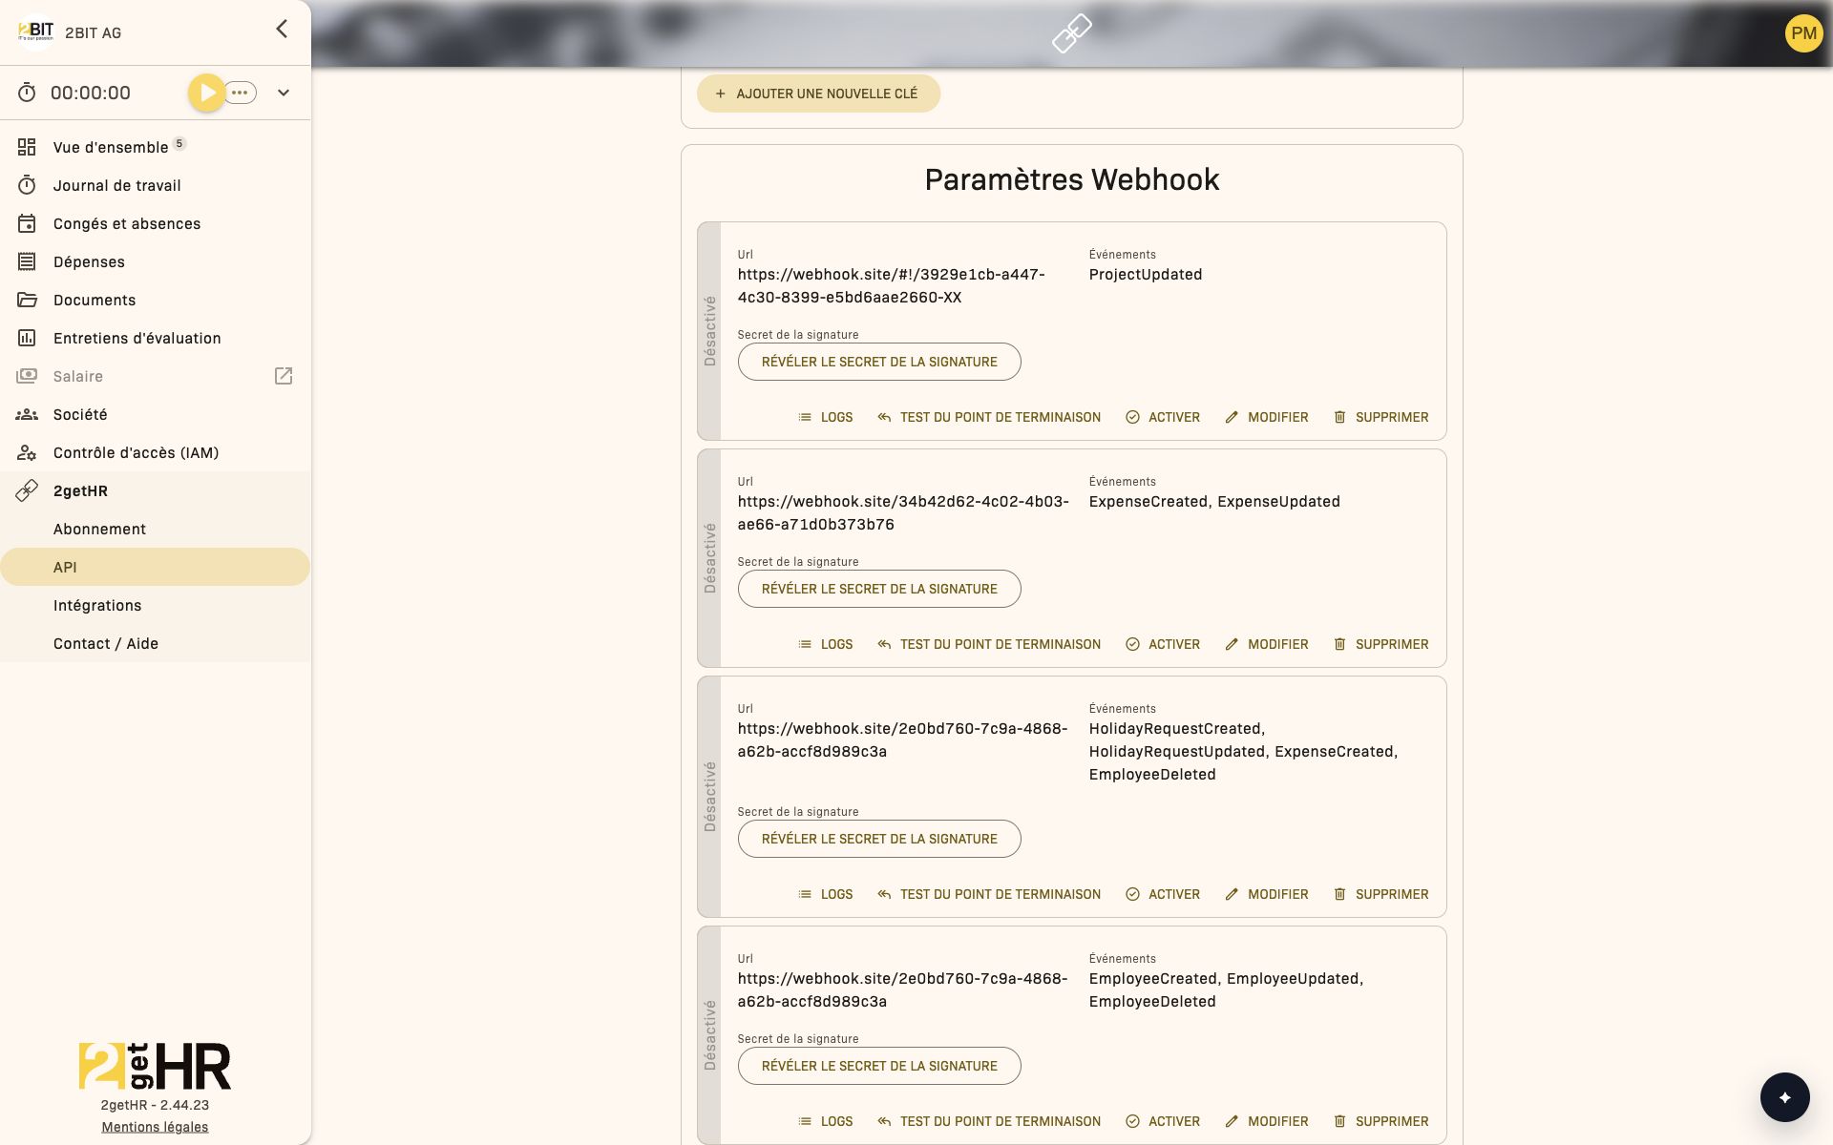Reveal signature secret for ExpenseCreated, ExpenseUpdated webhook
Screen dimensions: 1833x1145
(879, 589)
